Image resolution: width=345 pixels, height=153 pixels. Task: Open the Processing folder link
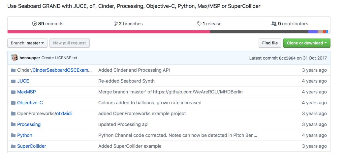pyautogui.click(x=29, y=124)
